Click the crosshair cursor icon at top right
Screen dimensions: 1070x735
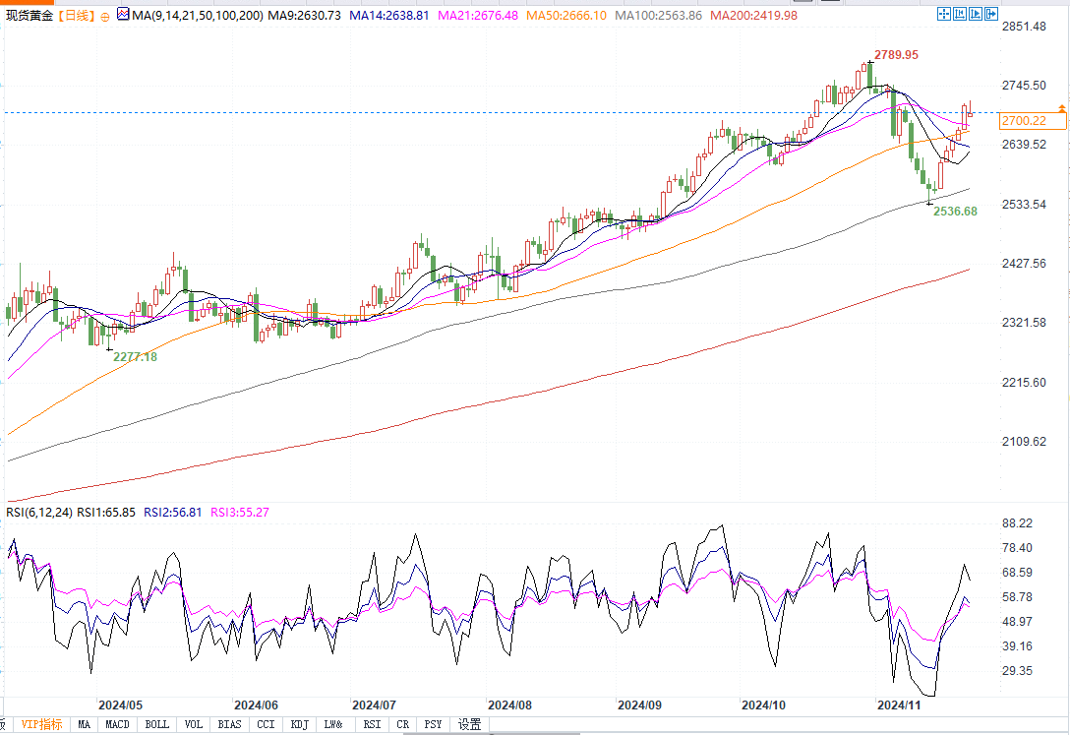[943, 14]
